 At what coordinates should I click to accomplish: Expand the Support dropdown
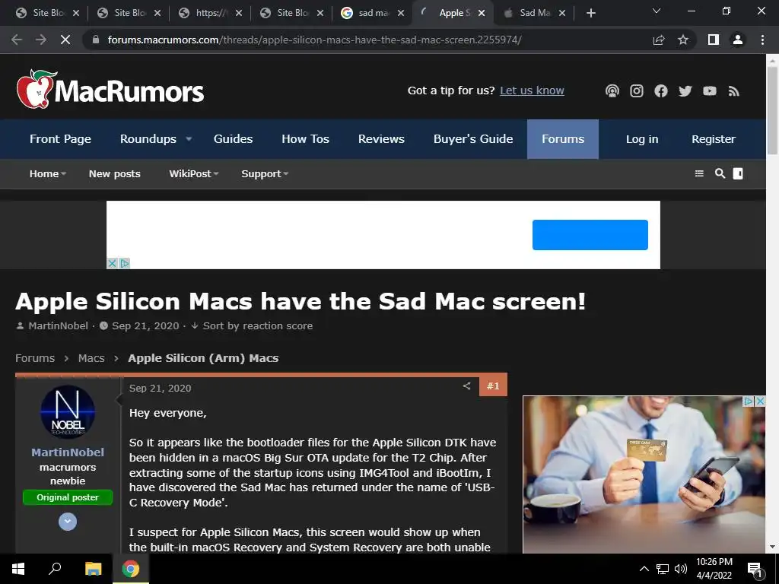tap(286, 174)
